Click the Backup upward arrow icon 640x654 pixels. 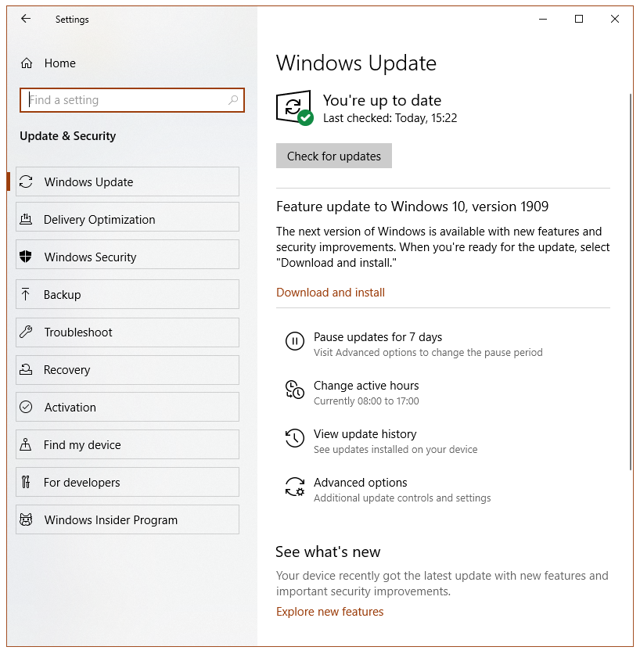coord(26,294)
